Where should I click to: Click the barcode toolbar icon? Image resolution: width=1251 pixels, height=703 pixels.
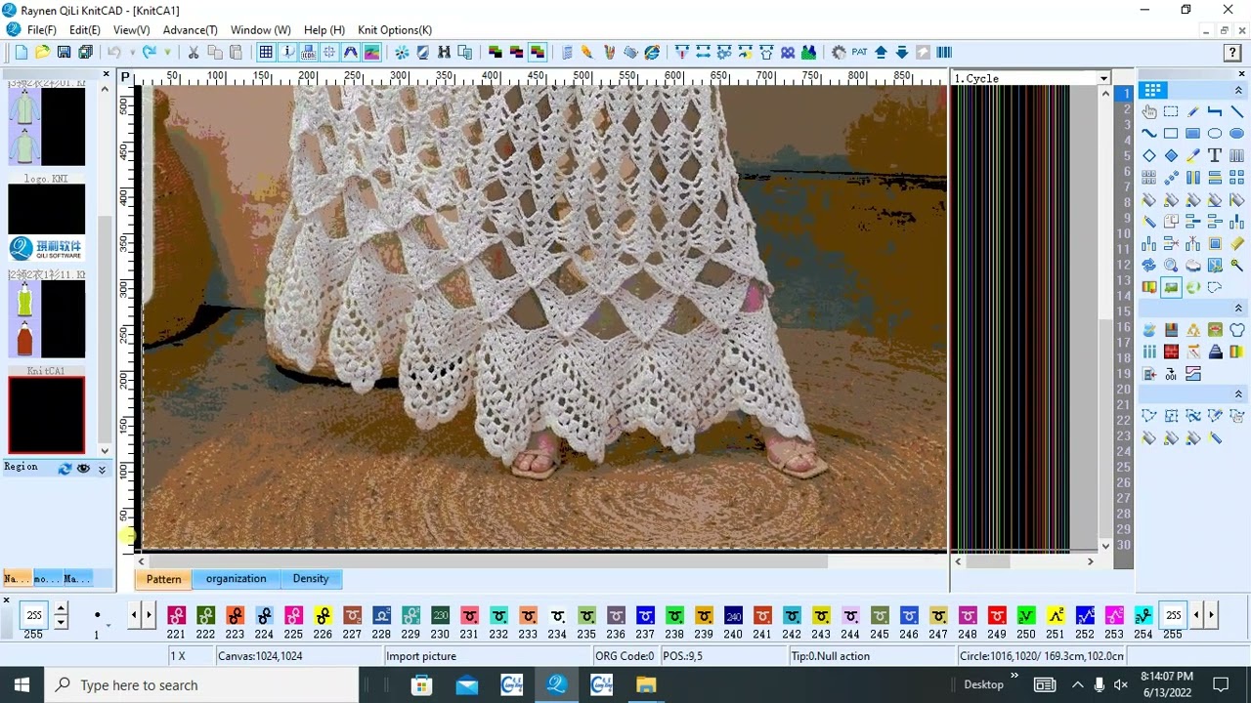point(944,53)
